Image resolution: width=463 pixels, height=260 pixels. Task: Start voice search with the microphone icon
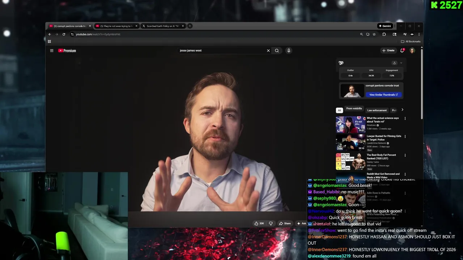click(289, 51)
